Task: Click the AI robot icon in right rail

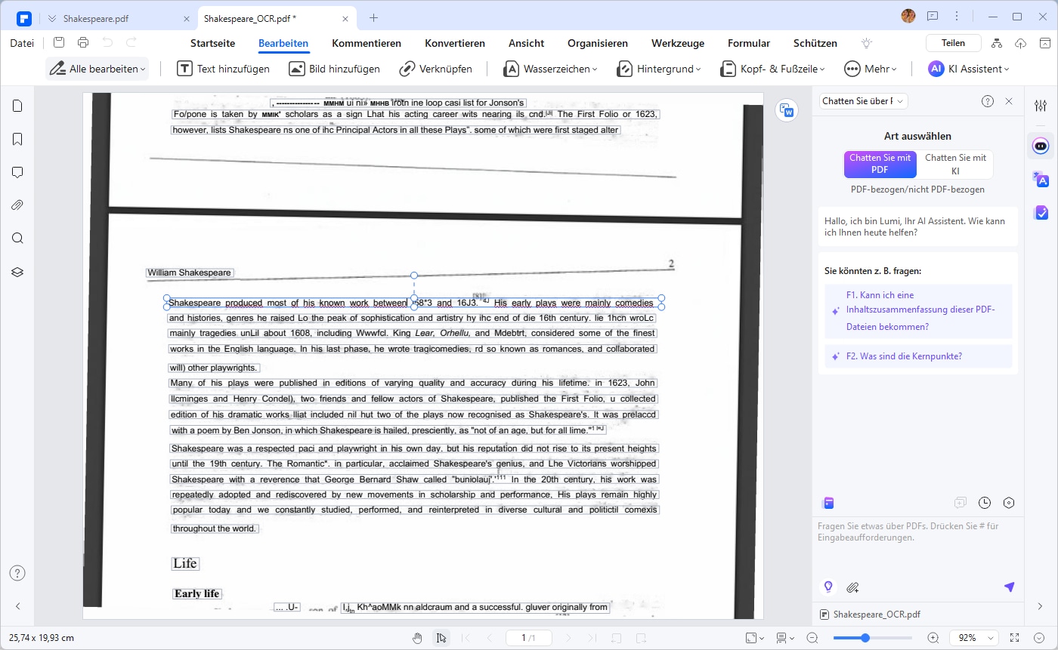Action: [1041, 145]
